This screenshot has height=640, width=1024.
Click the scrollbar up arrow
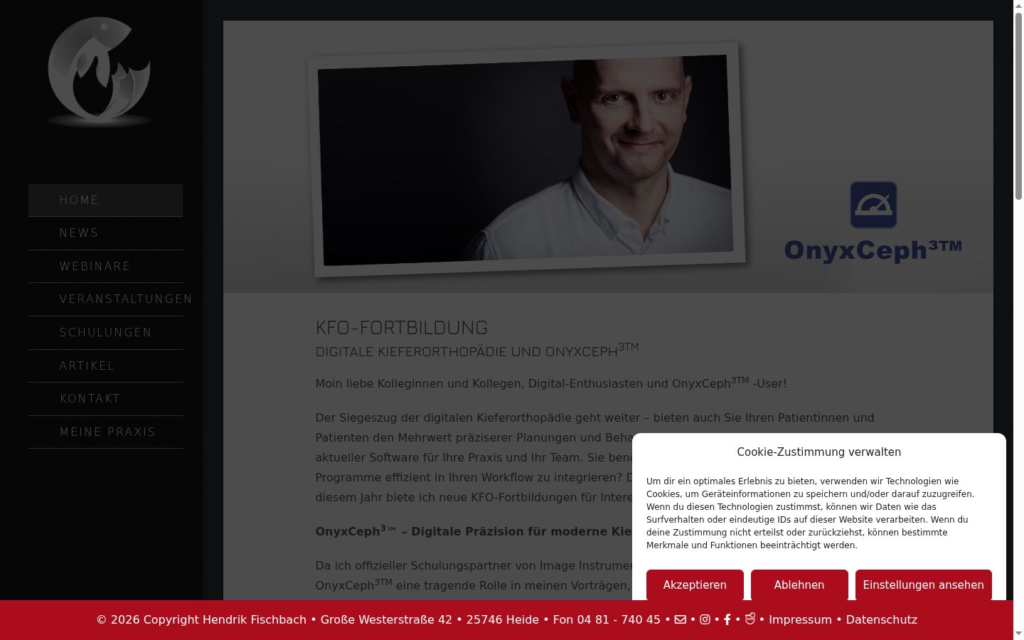point(1018,5)
